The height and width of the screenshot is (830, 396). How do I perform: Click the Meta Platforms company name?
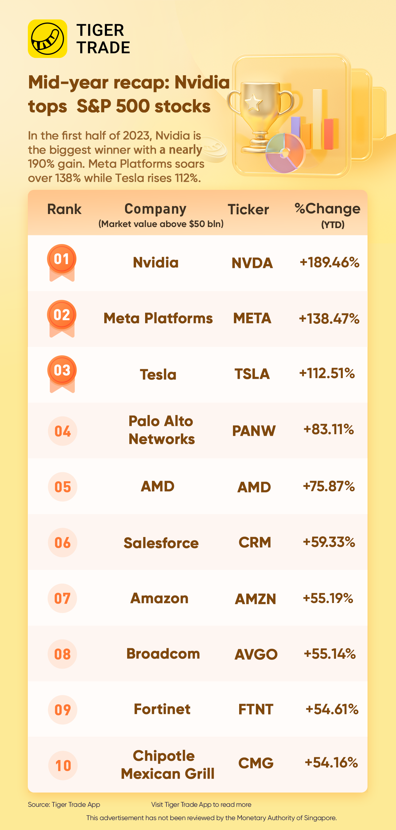coord(158,318)
